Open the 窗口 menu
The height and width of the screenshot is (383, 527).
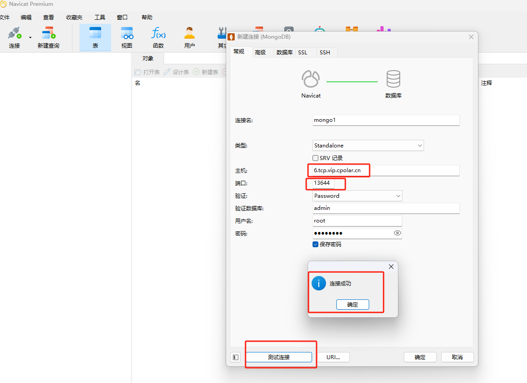click(122, 18)
